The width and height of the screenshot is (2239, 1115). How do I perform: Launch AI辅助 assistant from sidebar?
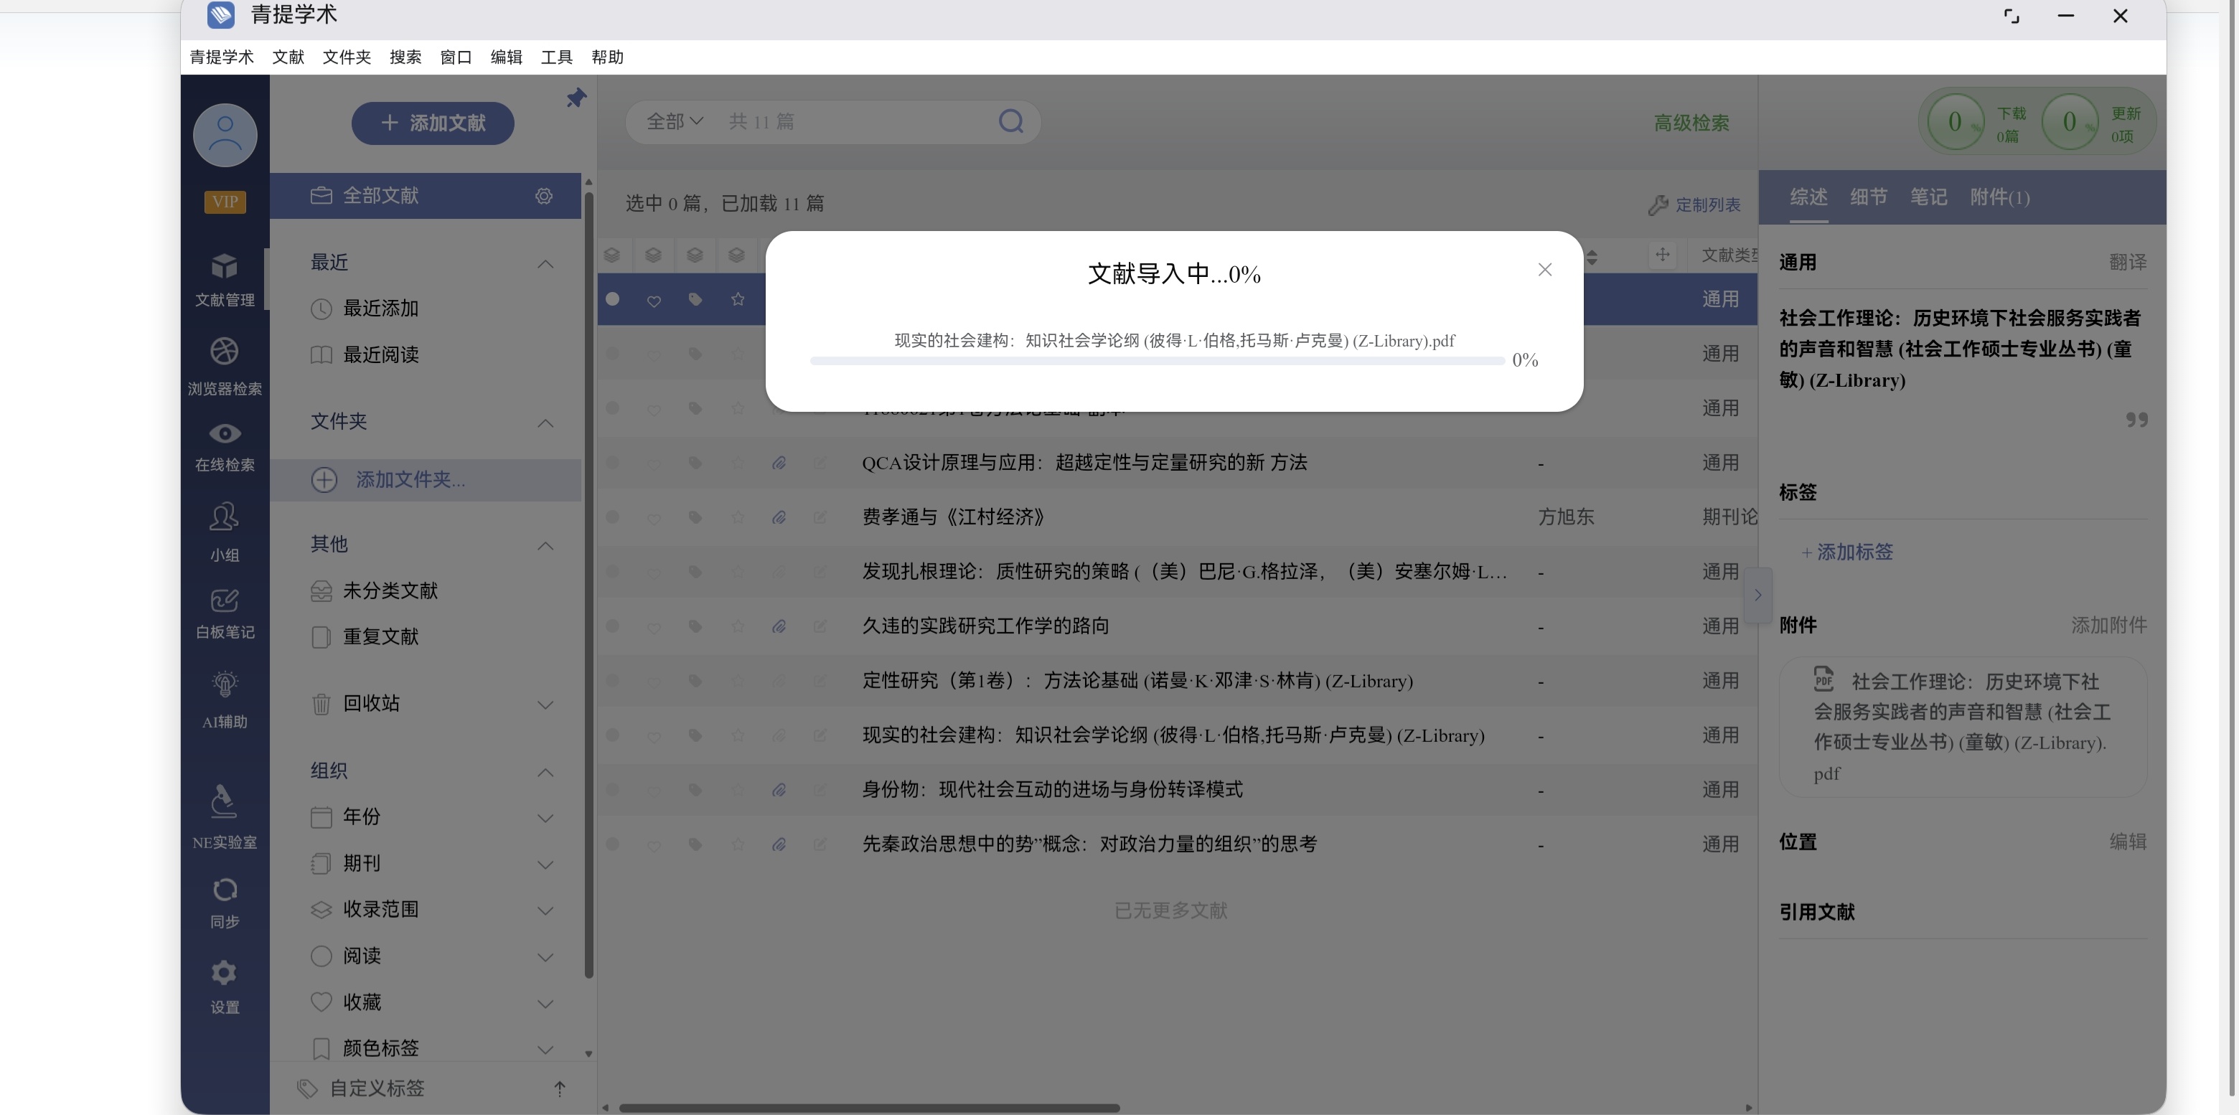224,698
